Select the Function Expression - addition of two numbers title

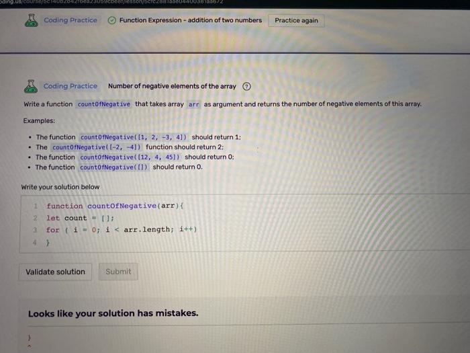[191, 20]
